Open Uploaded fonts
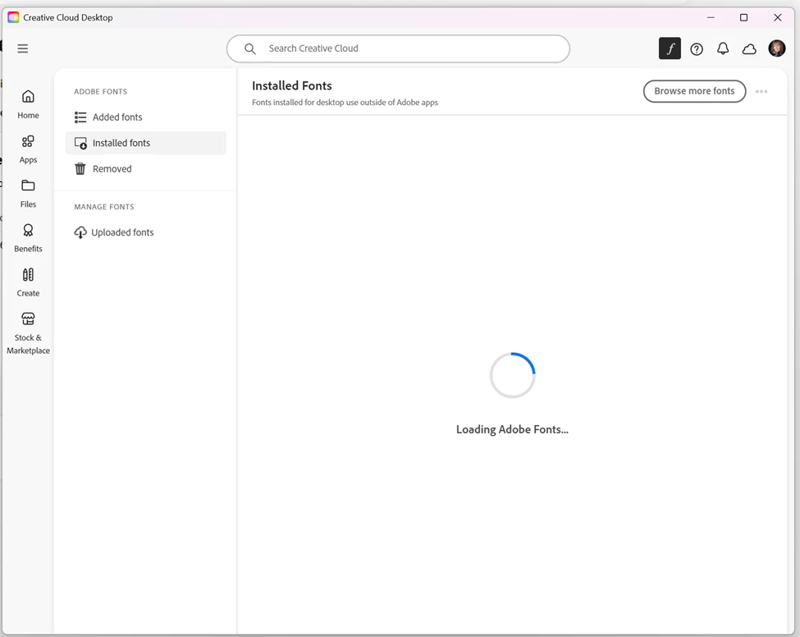This screenshot has width=800, height=637. pos(146,233)
